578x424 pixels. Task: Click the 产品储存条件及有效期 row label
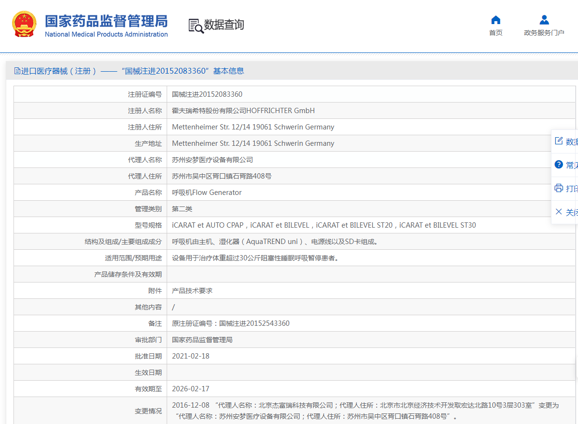pos(128,274)
